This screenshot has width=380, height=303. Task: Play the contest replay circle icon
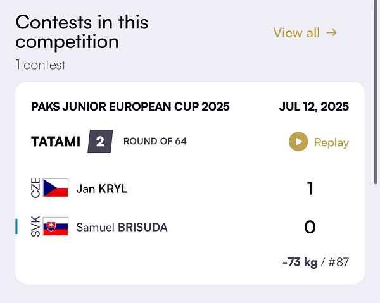click(298, 142)
